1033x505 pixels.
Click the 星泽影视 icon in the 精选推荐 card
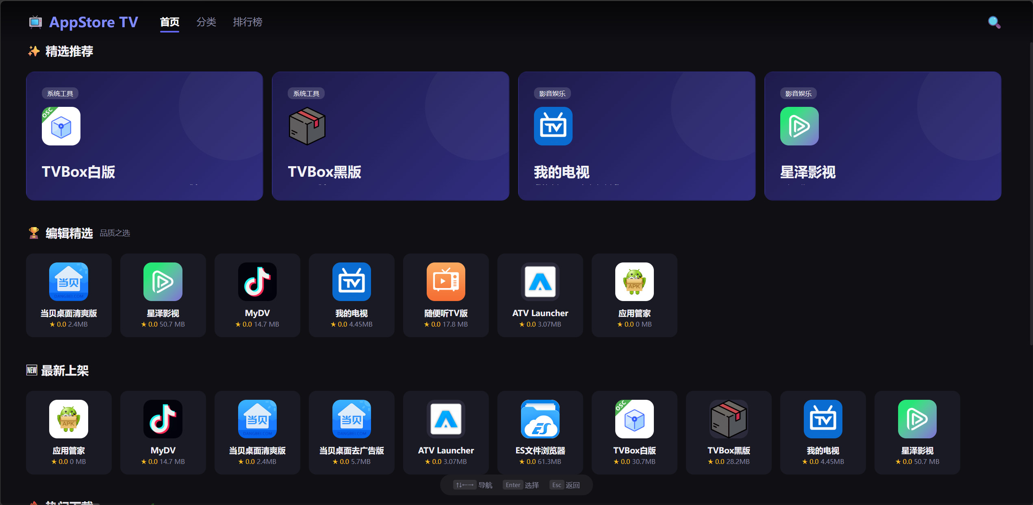point(799,126)
